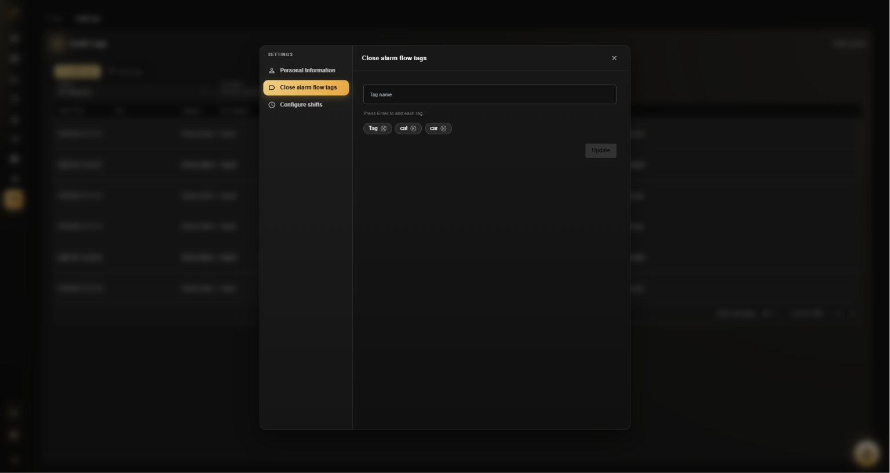This screenshot has width=890, height=473.
Task: Select Close alarm flow tags menu item
Action: 306,87
